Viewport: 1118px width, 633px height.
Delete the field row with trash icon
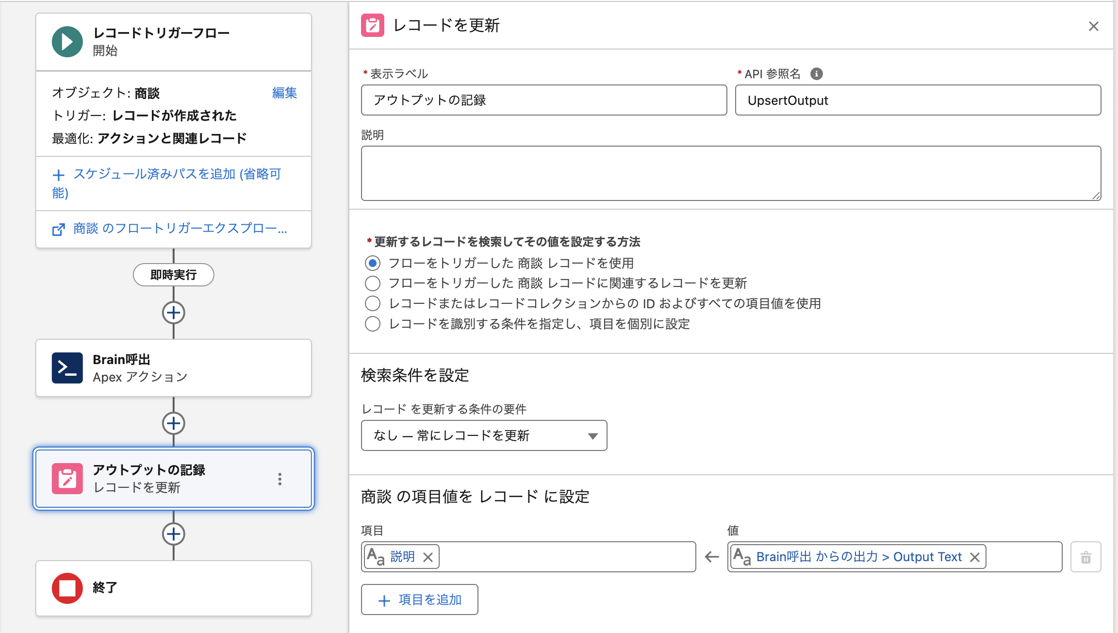(1085, 557)
